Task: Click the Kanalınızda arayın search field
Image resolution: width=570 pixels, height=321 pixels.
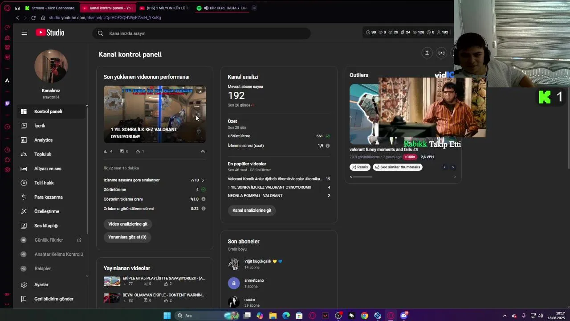Action: coord(201,33)
